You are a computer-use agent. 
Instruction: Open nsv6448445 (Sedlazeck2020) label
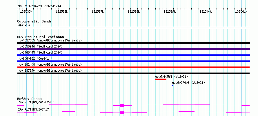40,52
